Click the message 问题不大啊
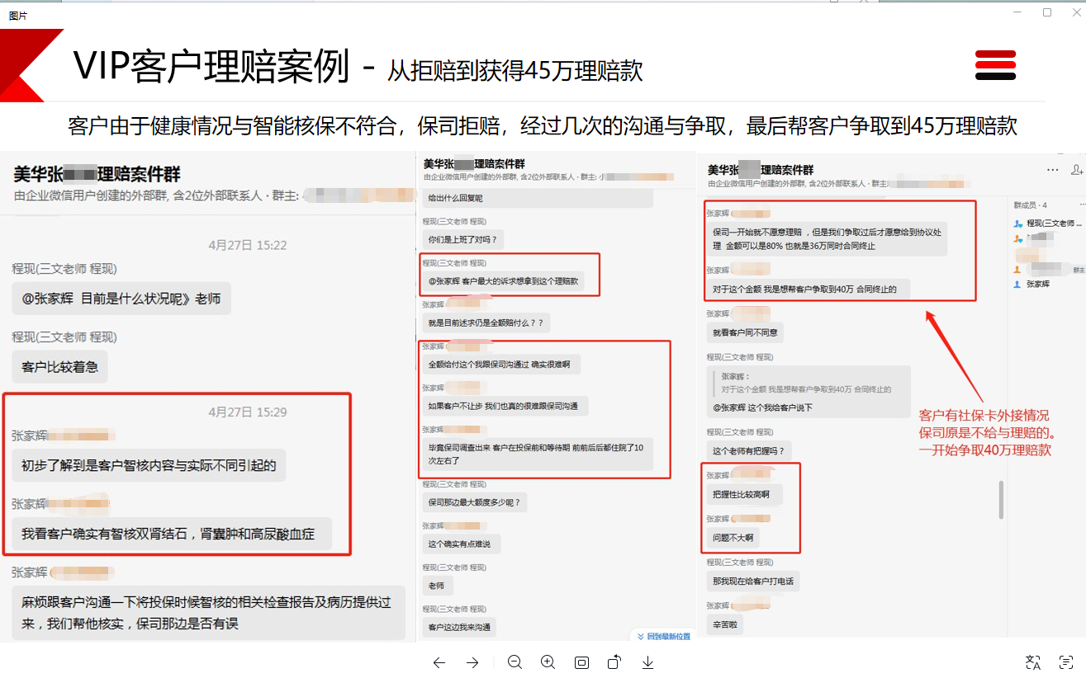Screen dimensions: 1086x678 click(732, 538)
